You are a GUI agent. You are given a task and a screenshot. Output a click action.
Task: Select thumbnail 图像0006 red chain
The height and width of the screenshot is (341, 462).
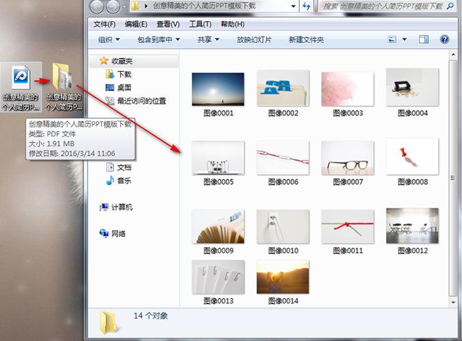[x=283, y=158]
